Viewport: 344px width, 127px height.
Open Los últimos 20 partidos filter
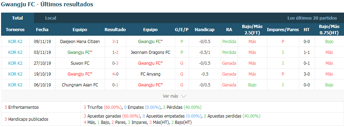(312, 18)
